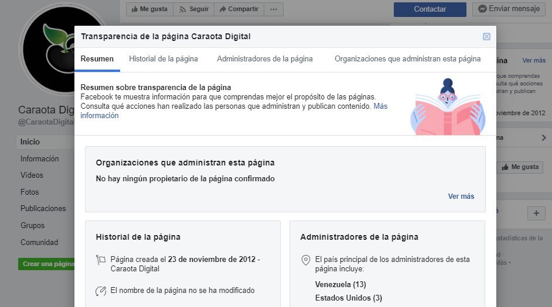Click the green Crear una página button

pos(46,264)
